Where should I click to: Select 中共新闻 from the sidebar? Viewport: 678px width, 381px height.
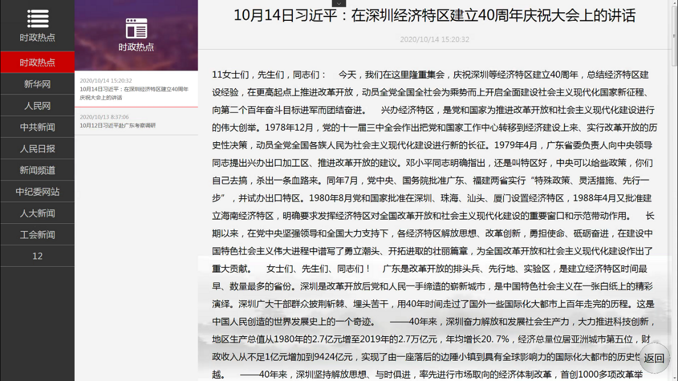click(x=37, y=127)
